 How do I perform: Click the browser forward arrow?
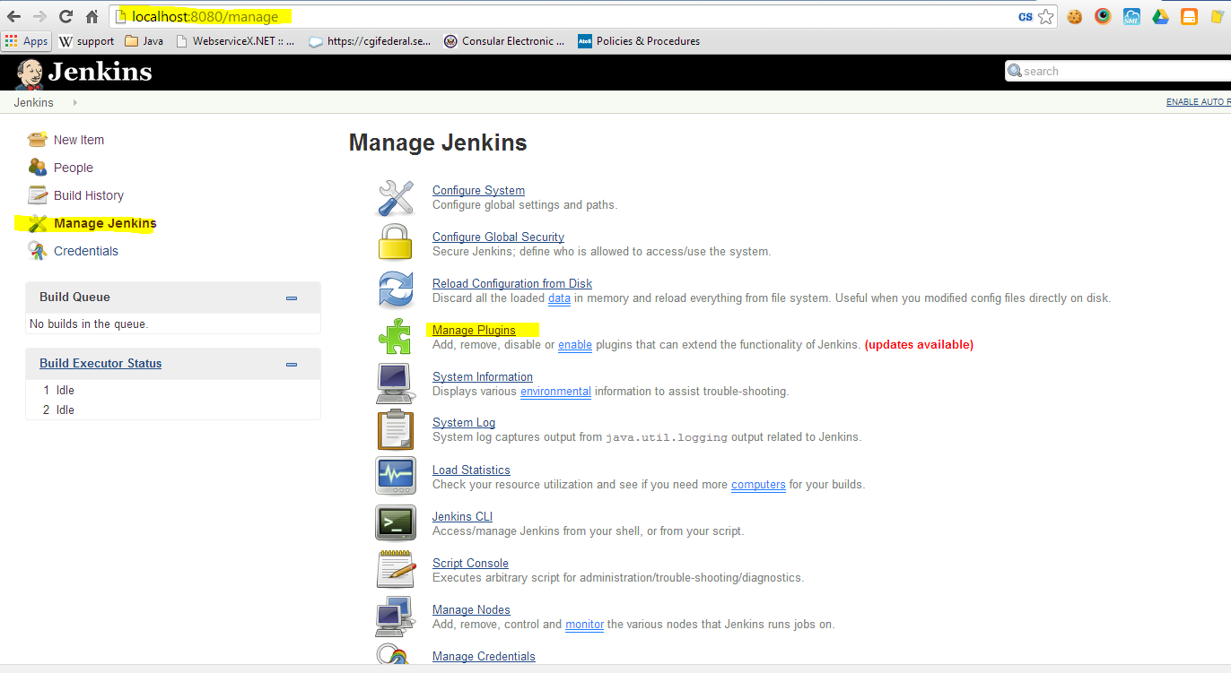39,16
